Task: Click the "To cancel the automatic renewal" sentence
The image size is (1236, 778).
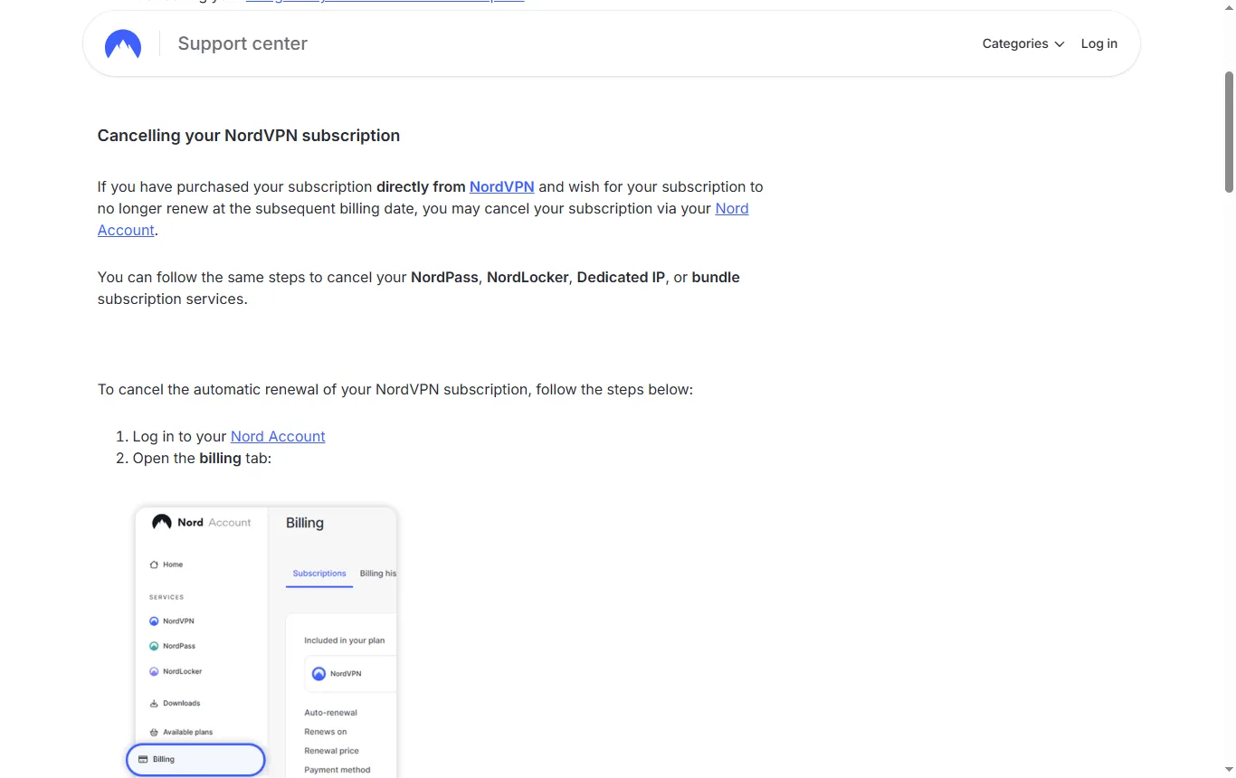Action: [395, 389]
